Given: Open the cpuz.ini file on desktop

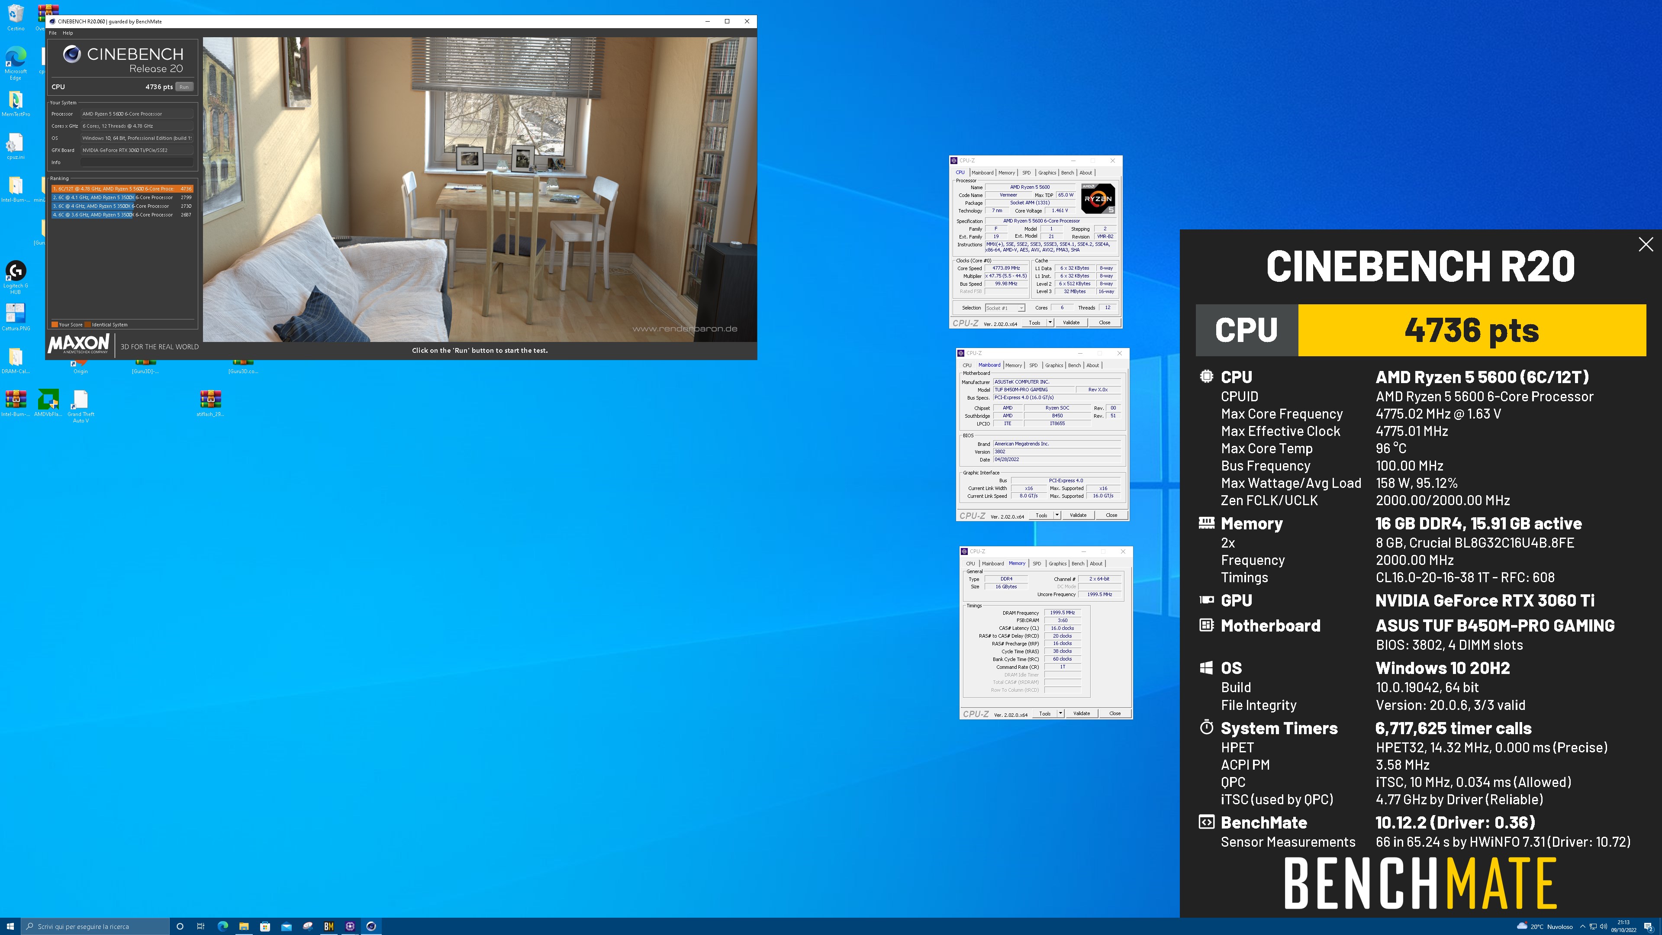Looking at the screenshot, I should 16,146.
